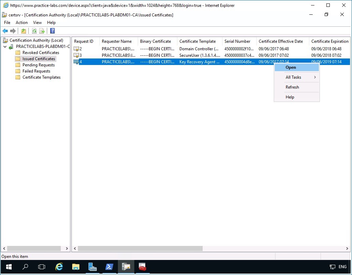
Task: Click the Windows Start button
Action: tap(8, 266)
